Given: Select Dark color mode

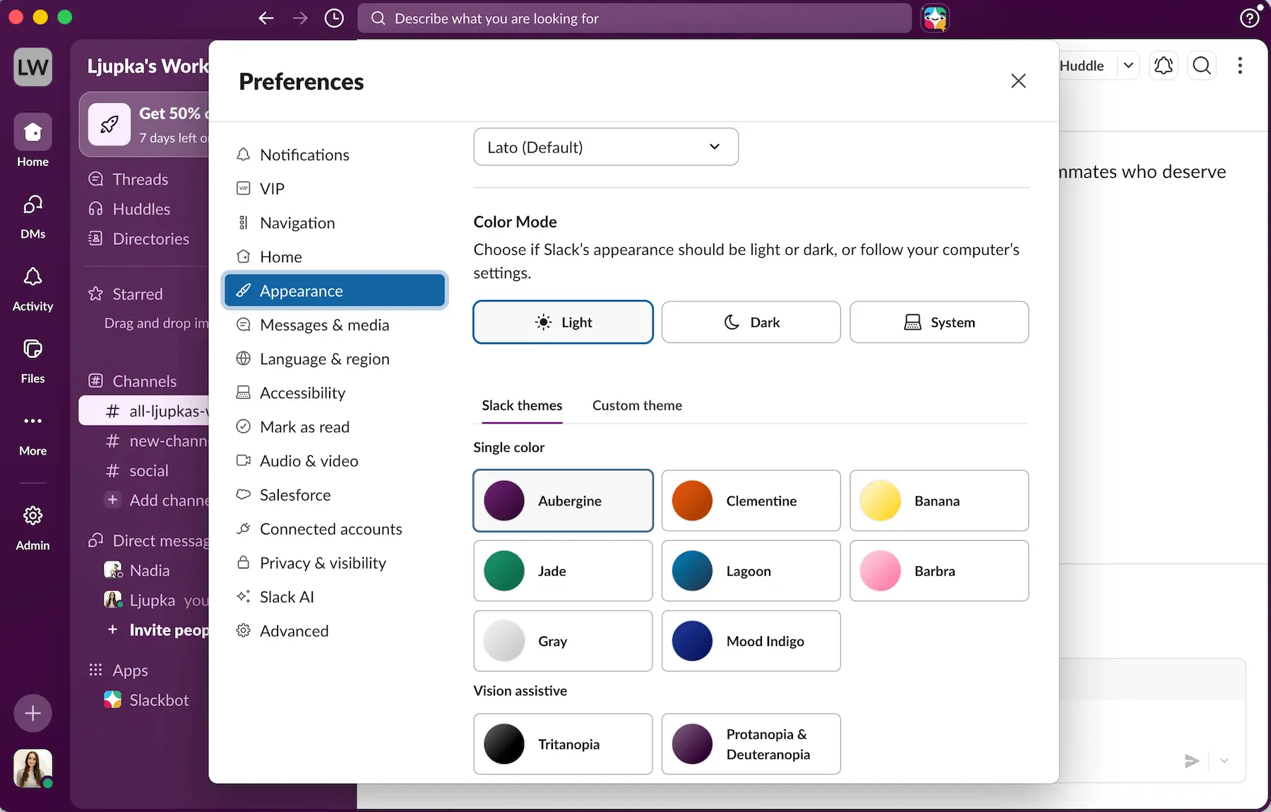Looking at the screenshot, I should pyautogui.click(x=751, y=322).
